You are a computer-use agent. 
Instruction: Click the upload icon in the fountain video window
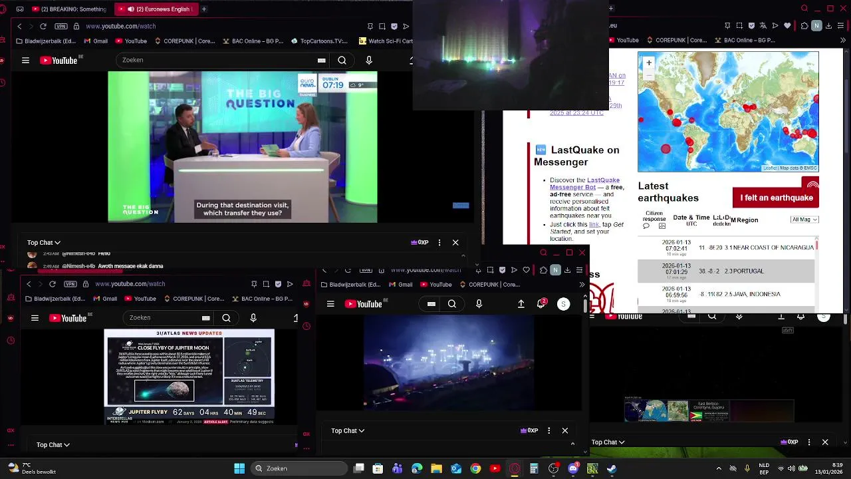click(521, 304)
